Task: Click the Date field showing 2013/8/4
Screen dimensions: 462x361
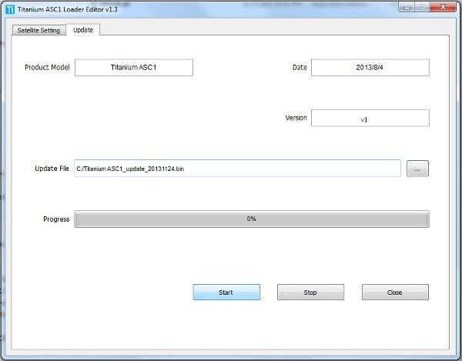Action: pos(370,68)
